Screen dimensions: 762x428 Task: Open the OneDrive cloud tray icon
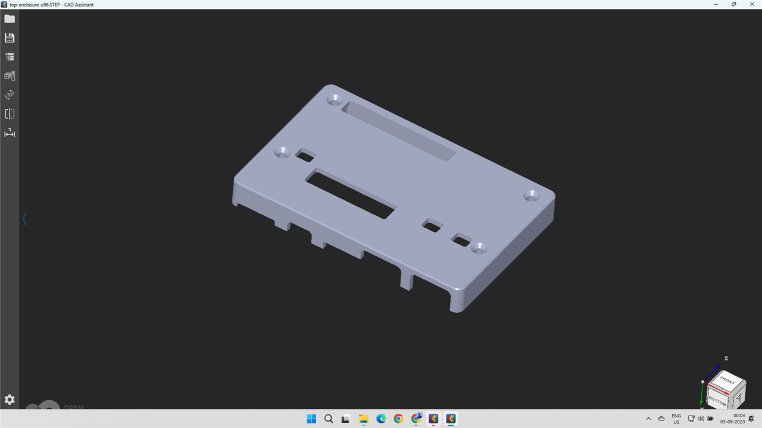point(661,418)
